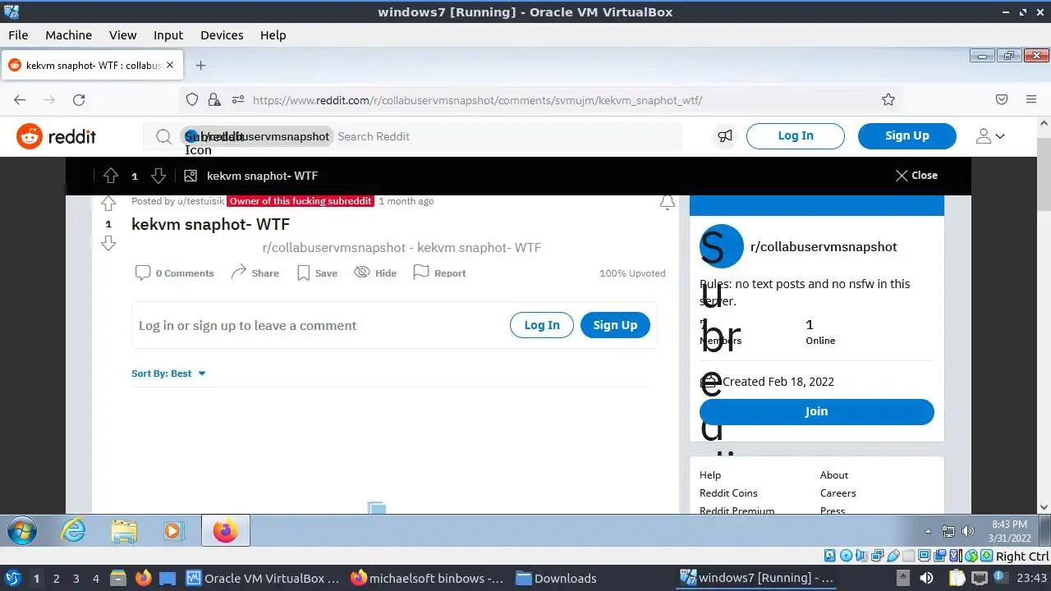Join the r/collabuservmsnapshot community
1051x591 pixels.
click(816, 411)
